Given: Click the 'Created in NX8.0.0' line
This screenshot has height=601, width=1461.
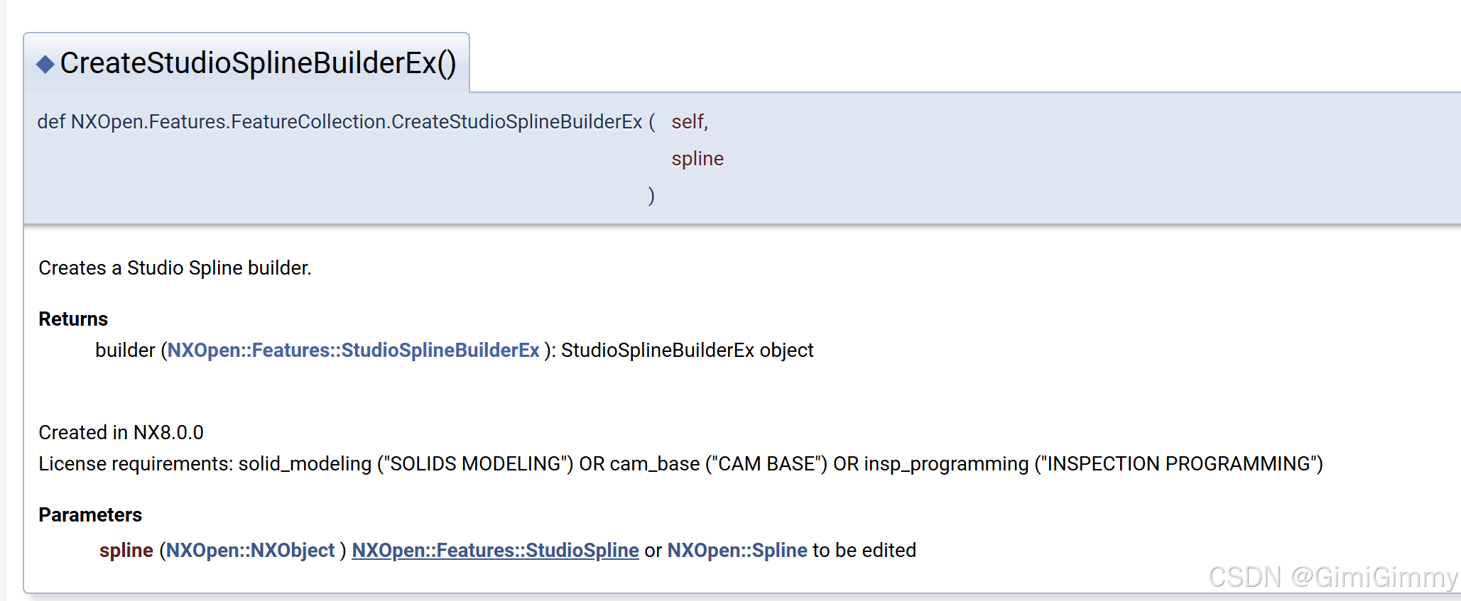Looking at the screenshot, I should tap(121, 433).
